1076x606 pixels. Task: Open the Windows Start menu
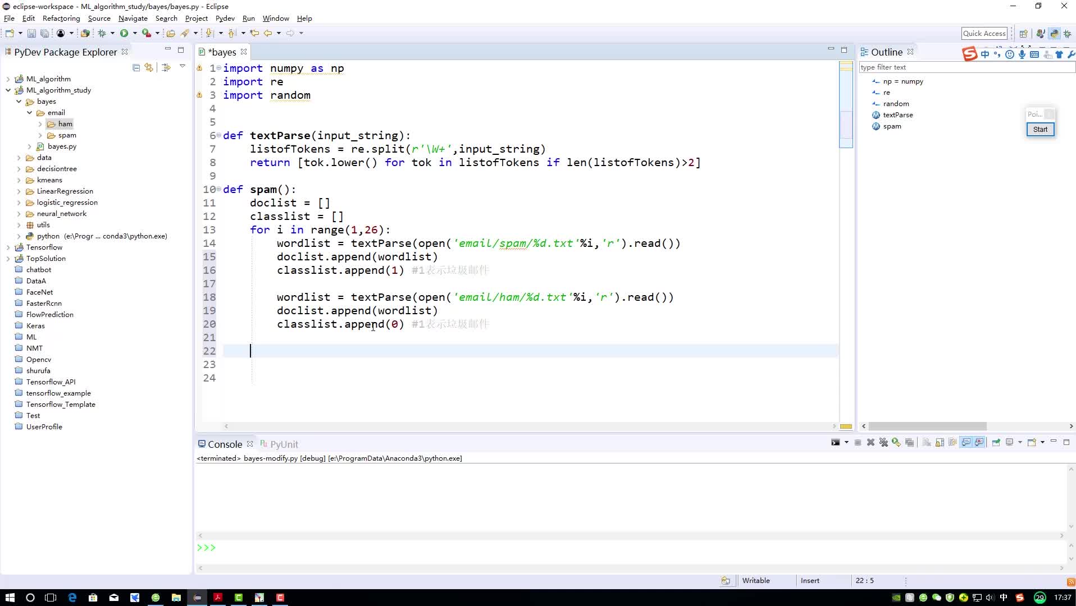pos(10,598)
